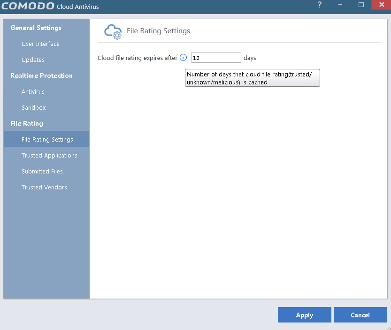Close the Comodo Cloud Antivirus window
Screen dimensions: 391x330
point(381,5)
